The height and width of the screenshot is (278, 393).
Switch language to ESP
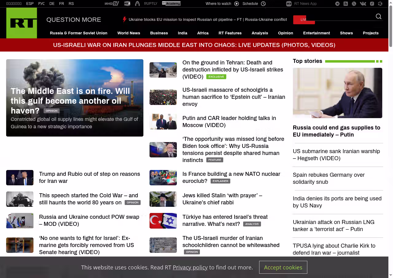point(30,4)
